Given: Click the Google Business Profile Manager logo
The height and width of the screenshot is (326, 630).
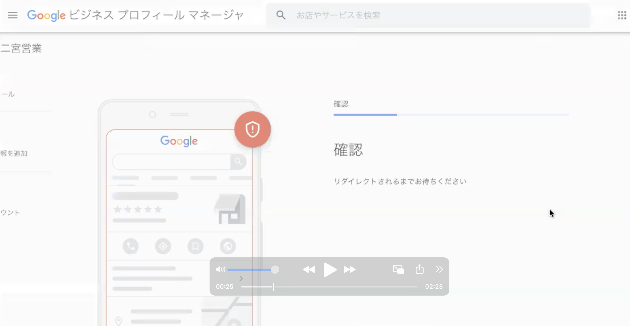Looking at the screenshot, I should [135, 15].
